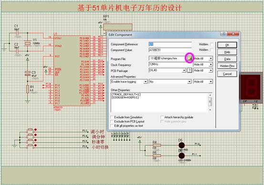Image resolution: width=264 pixels, height=185 pixels.
Task: Click the seven-segment display component
Action: pyautogui.click(x=251, y=88)
